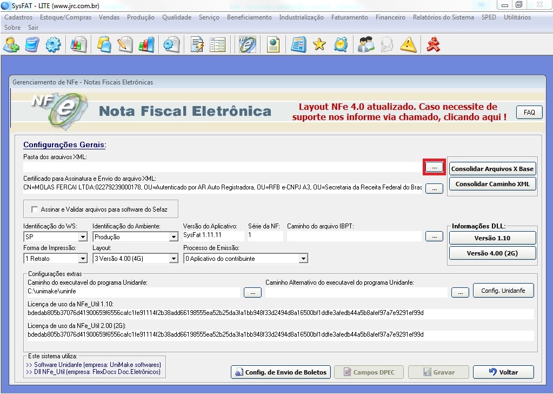Screen dimensions: 553x394
Task: Open the Sobre menu
Action: pos(12,28)
